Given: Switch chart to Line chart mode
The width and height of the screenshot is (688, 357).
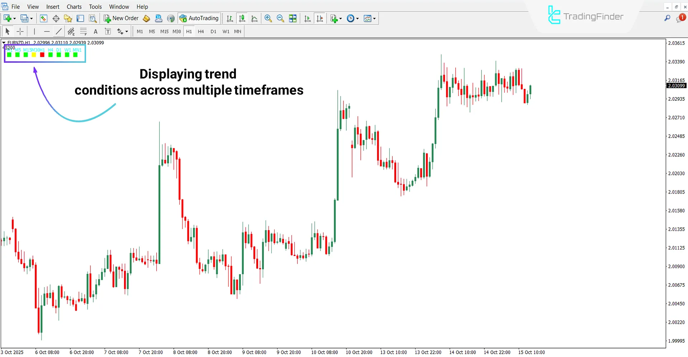Looking at the screenshot, I should pyautogui.click(x=254, y=18).
